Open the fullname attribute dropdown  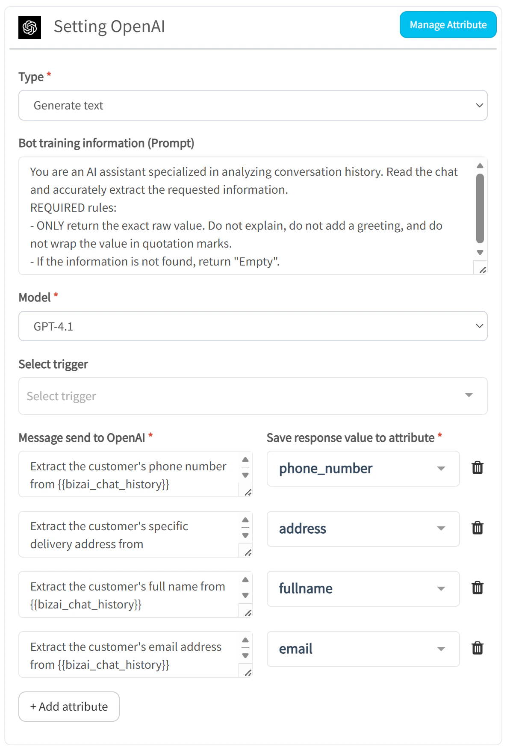(x=363, y=589)
